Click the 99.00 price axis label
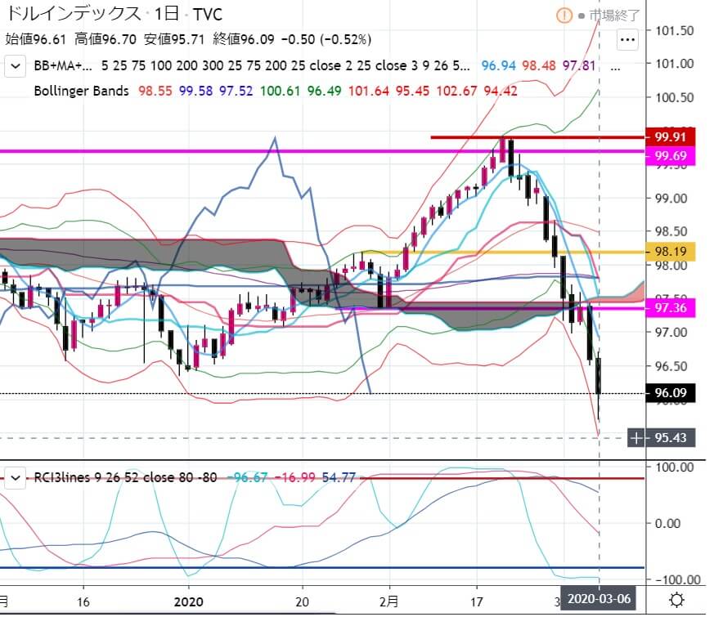Viewport: 714px width, 617px height. (x=671, y=199)
